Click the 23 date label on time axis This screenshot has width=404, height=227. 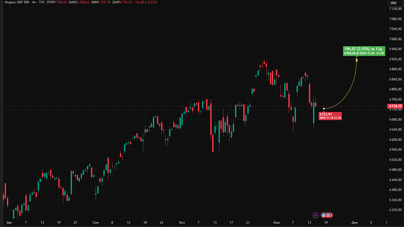click(x=248, y=223)
